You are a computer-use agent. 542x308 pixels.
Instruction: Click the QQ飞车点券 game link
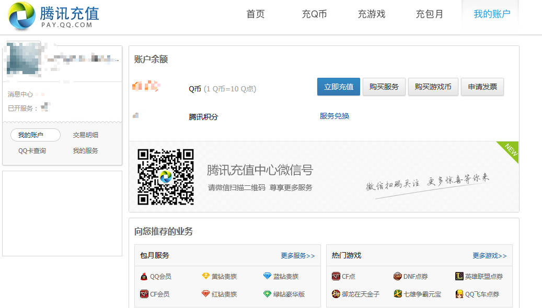click(482, 294)
